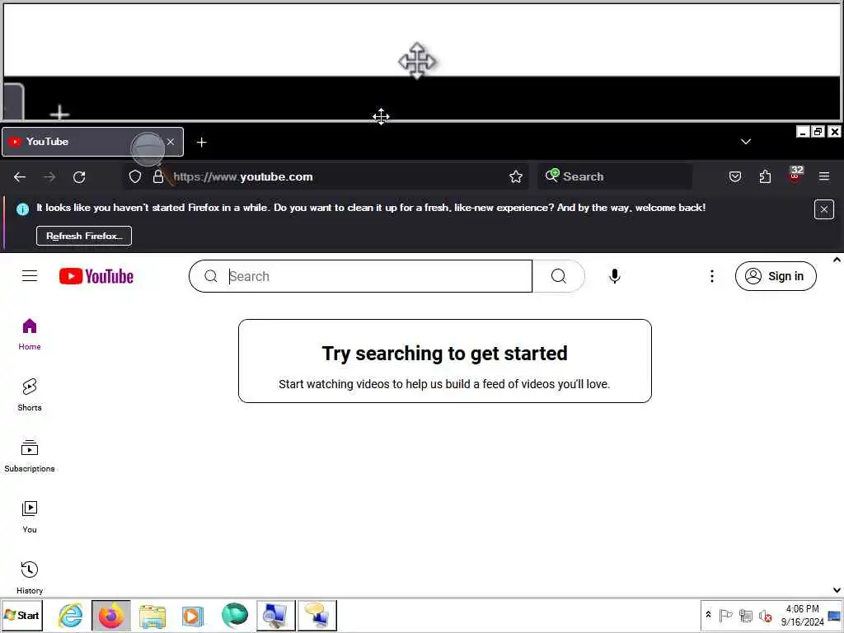This screenshot has height=633, width=844.
Task: Focus the YouTube Search input box
Action: 360,276
